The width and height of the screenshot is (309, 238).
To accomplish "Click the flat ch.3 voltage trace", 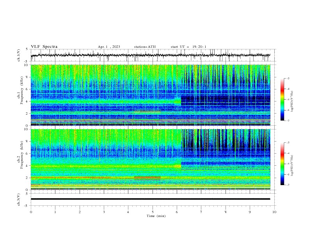I will coord(150,199).
